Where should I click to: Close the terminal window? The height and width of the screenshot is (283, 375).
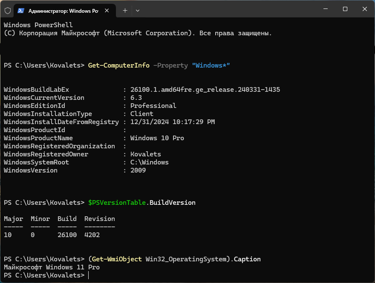tap(365, 9)
